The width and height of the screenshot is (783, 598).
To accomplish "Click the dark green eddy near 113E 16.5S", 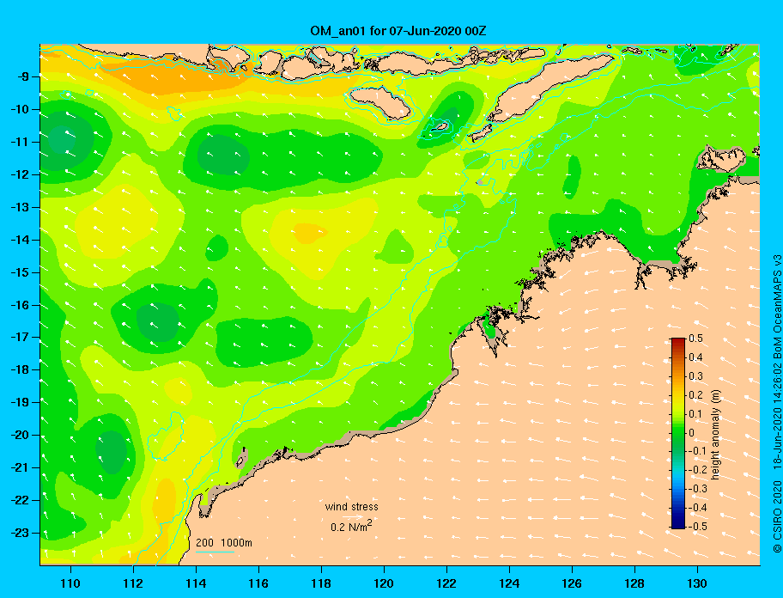I will tap(158, 322).
